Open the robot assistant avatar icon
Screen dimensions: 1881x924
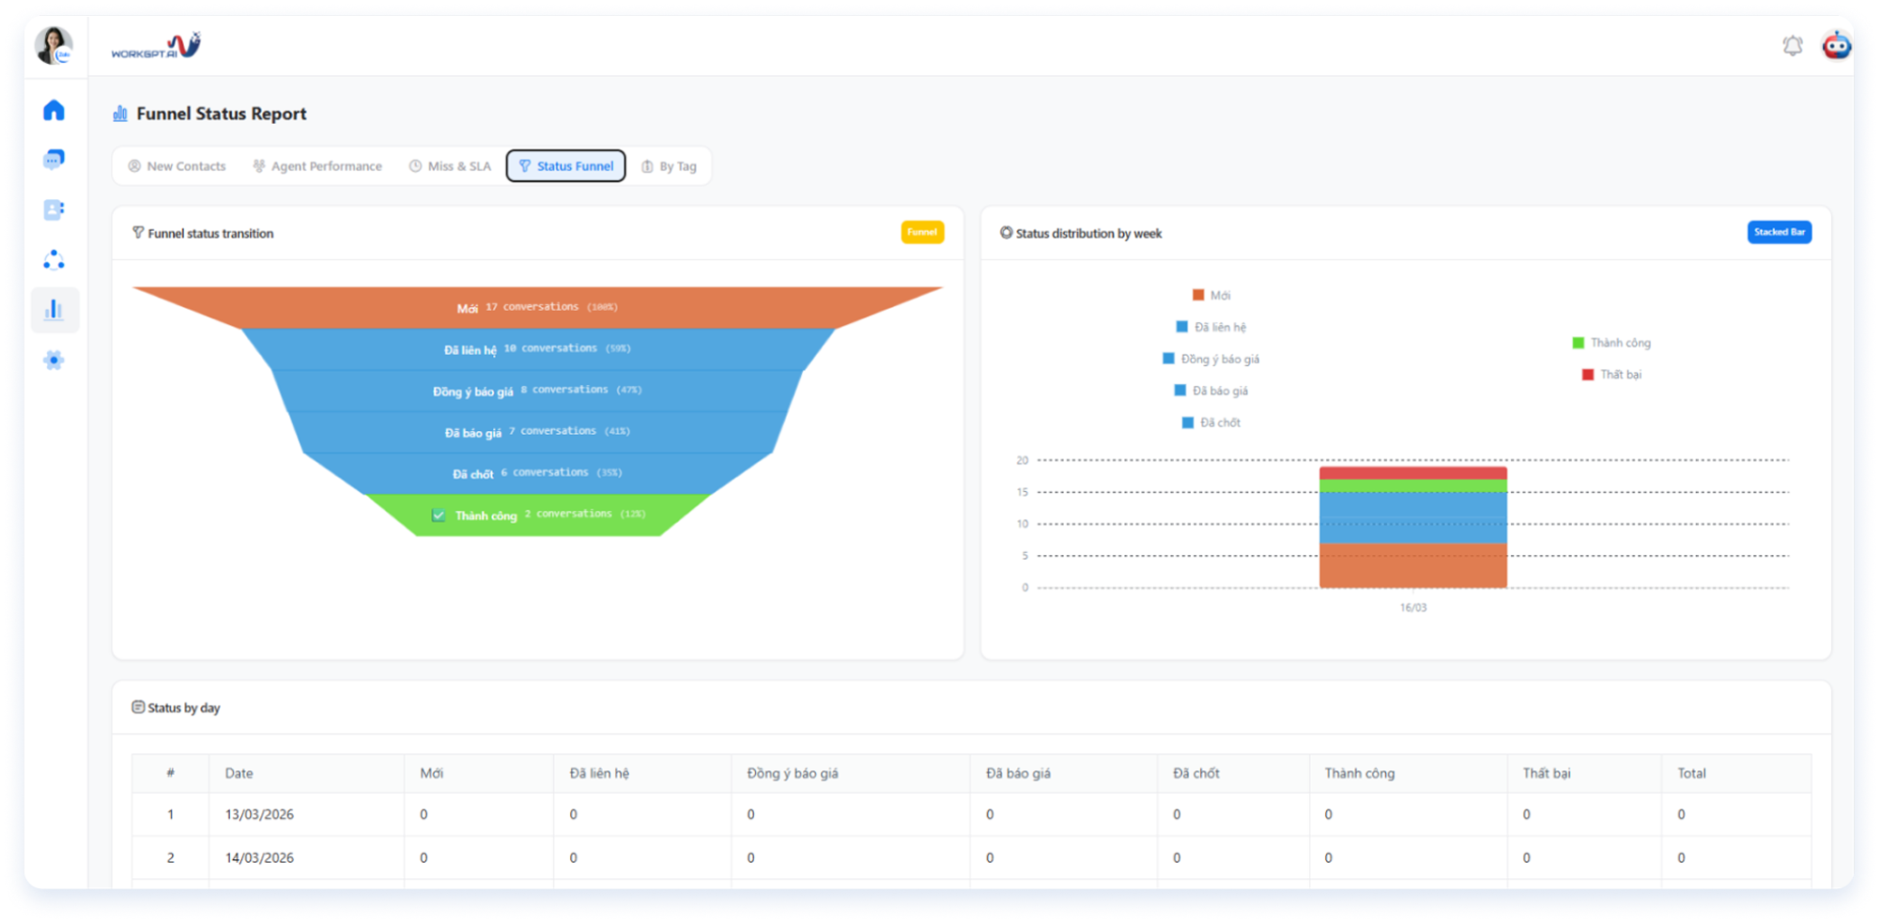coord(1836,44)
